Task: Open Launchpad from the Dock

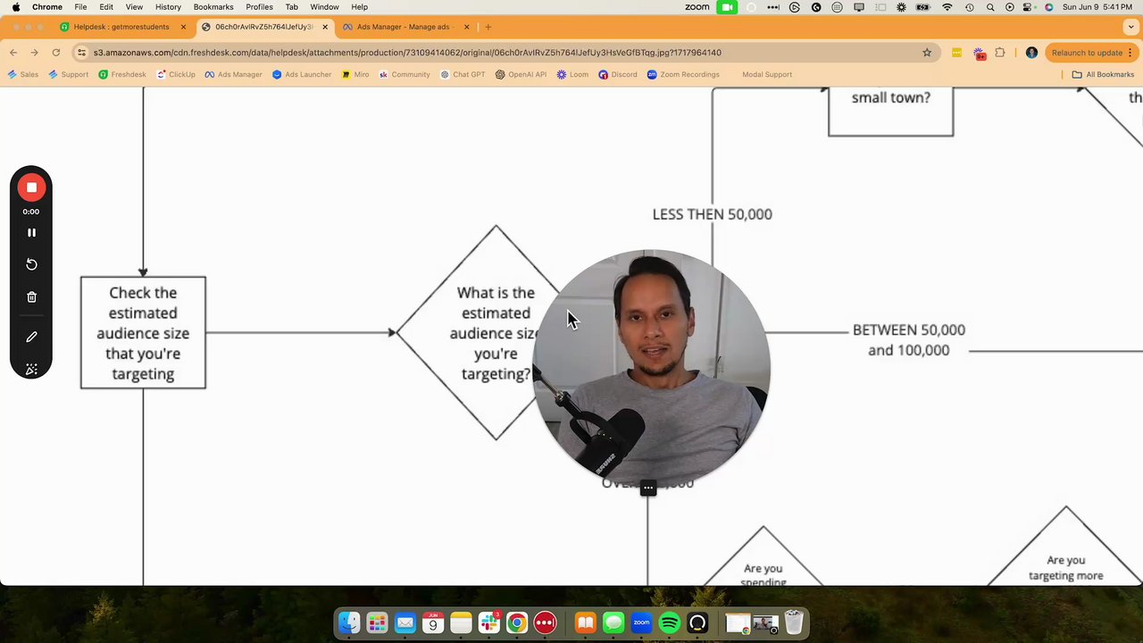Action: coord(377,622)
